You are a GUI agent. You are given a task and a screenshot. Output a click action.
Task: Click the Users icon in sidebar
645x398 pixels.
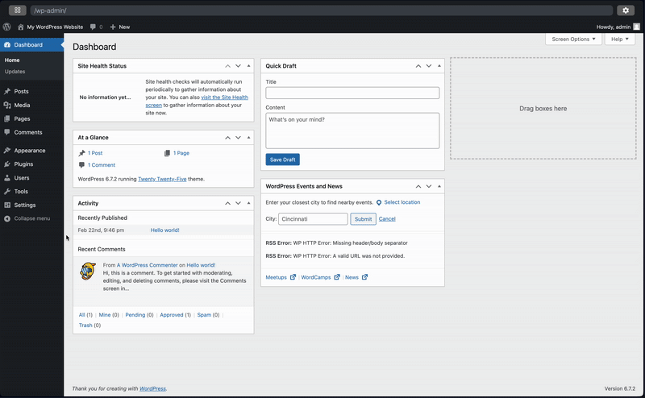coord(7,177)
